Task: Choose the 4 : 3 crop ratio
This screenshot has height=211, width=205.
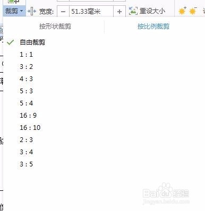Action: (x=26, y=79)
